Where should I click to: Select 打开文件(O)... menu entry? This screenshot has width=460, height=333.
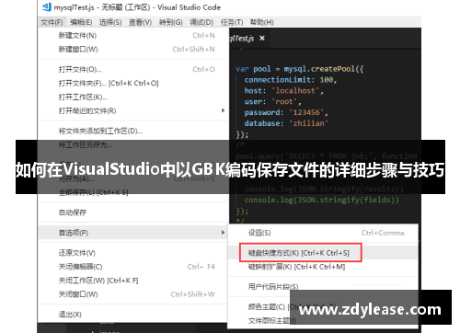(133, 69)
